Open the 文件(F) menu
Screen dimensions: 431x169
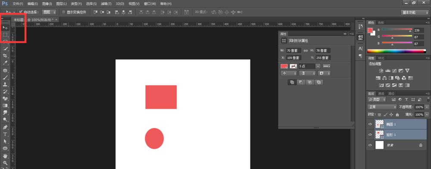[x=18, y=4]
